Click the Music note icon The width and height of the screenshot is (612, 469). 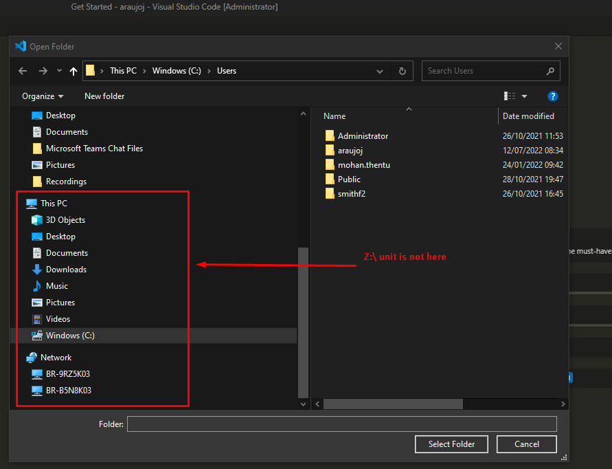pyautogui.click(x=37, y=285)
